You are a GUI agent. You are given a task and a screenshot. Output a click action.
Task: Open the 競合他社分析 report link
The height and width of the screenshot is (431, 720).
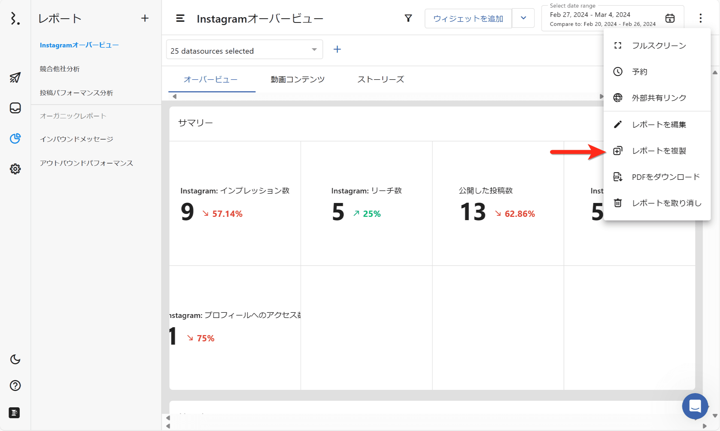(x=59, y=69)
